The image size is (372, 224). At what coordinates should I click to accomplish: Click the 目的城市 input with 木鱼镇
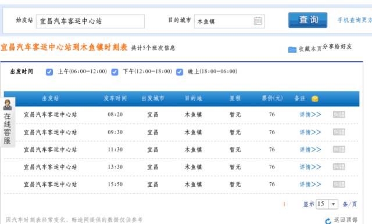point(230,21)
